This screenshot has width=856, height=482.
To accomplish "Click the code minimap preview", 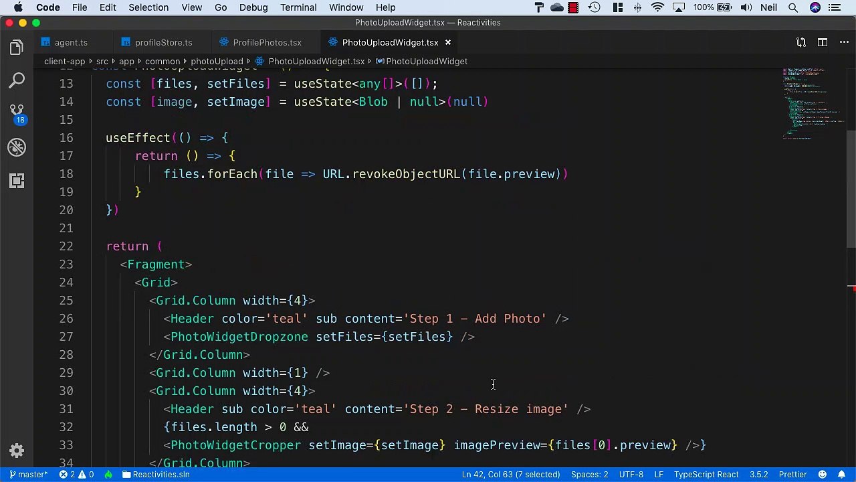I will [809, 104].
